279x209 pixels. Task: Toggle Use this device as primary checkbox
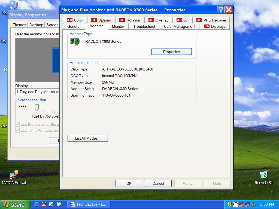17,124
